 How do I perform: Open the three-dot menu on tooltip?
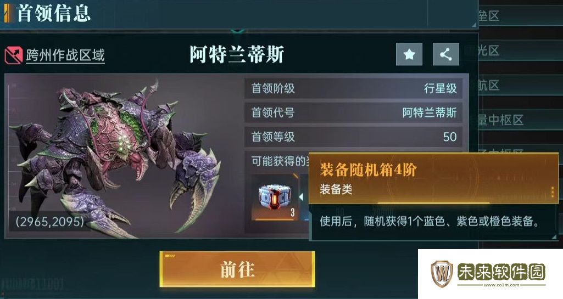pos(552,192)
